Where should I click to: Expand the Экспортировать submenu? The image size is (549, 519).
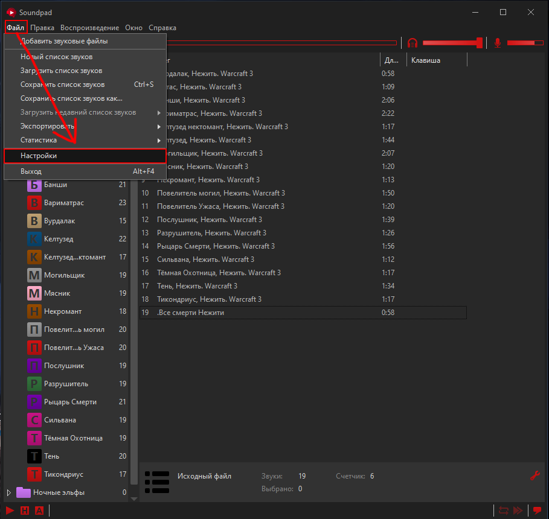click(x=85, y=126)
